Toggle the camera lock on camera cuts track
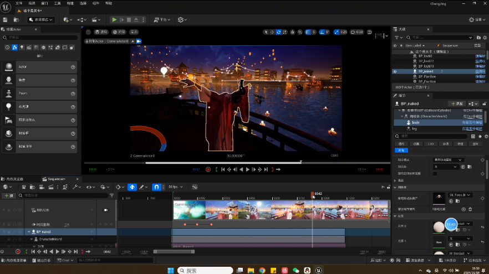 [x=106, y=210]
